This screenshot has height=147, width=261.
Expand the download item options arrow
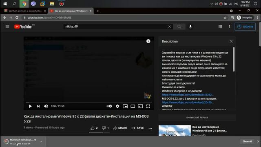click(x=41, y=142)
